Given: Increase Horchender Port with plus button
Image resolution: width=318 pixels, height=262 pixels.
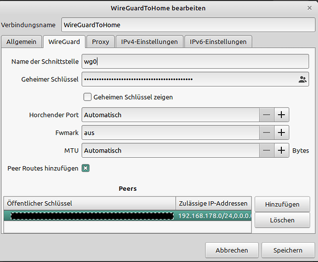Looking at the screenshot, I should click(281, 115).
